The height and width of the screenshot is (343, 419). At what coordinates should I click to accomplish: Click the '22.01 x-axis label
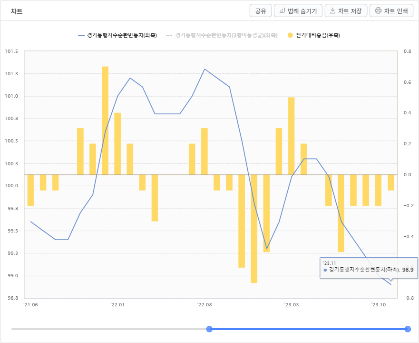[x=117, y=305]
